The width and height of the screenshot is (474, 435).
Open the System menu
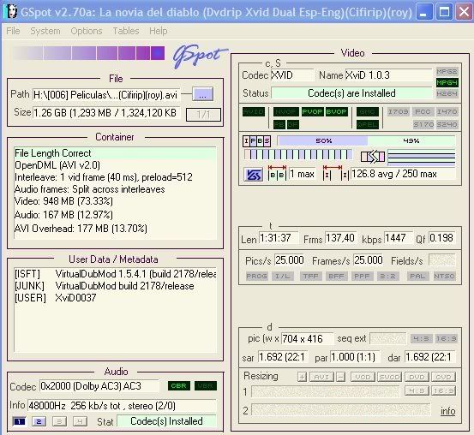tap(45, 31)
